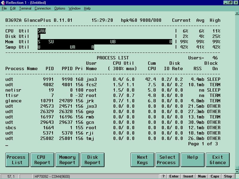The image size is (239, 179).
Task: Show the Memory Report screen
Action: [67, 160]
